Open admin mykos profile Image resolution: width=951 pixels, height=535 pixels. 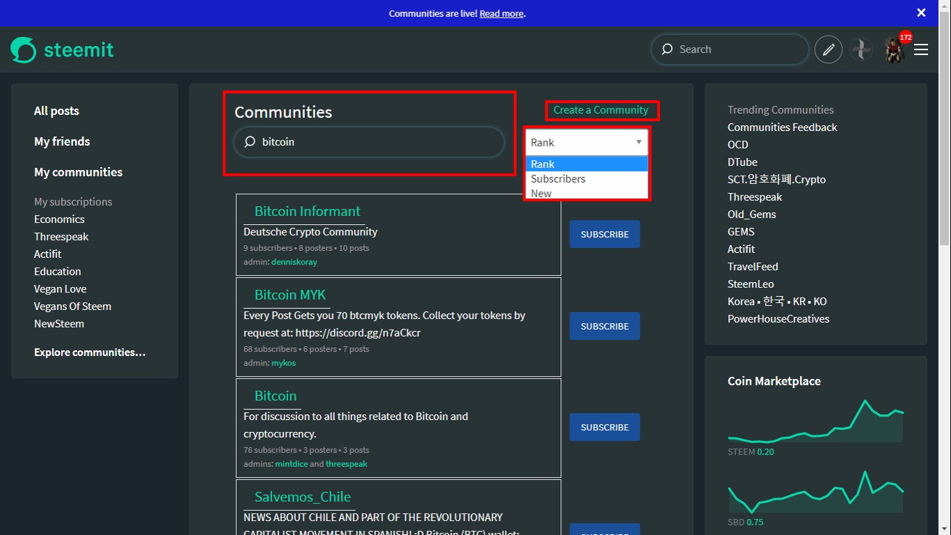283,363
